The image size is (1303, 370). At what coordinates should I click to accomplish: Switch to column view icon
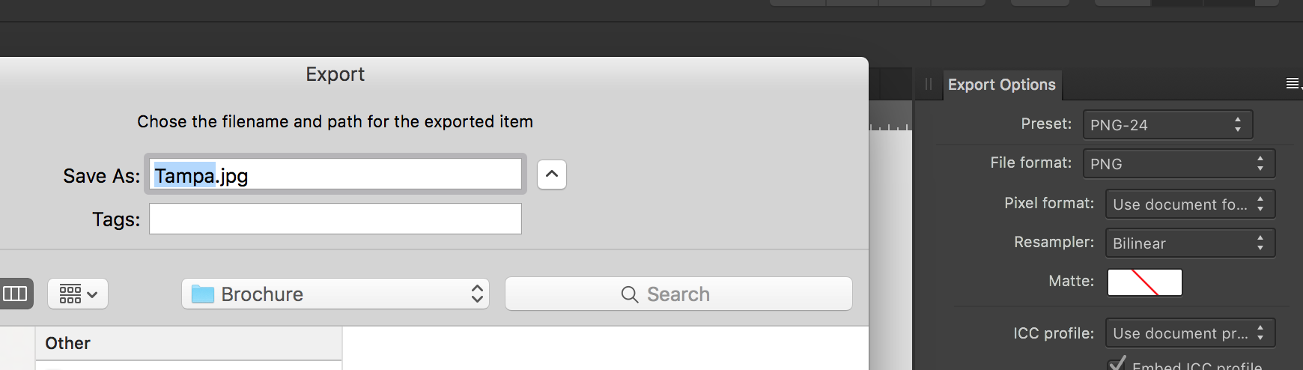(16, 294)
